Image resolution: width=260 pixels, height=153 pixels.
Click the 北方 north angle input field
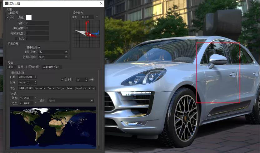(x=87, y=17)
